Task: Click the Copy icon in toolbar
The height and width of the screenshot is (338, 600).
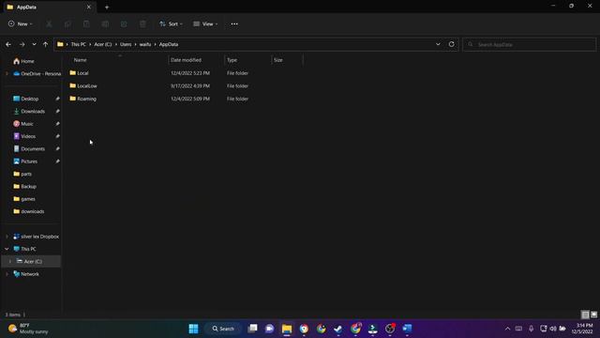Action: [x=67, y=24]
